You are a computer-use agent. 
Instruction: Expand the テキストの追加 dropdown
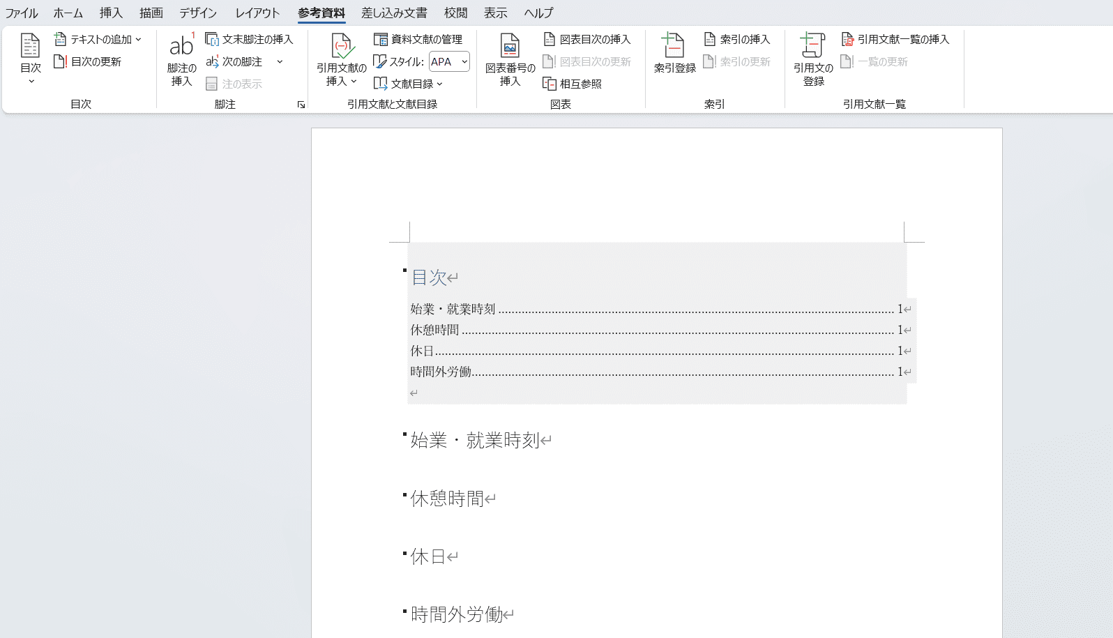(x=138, y=40)
